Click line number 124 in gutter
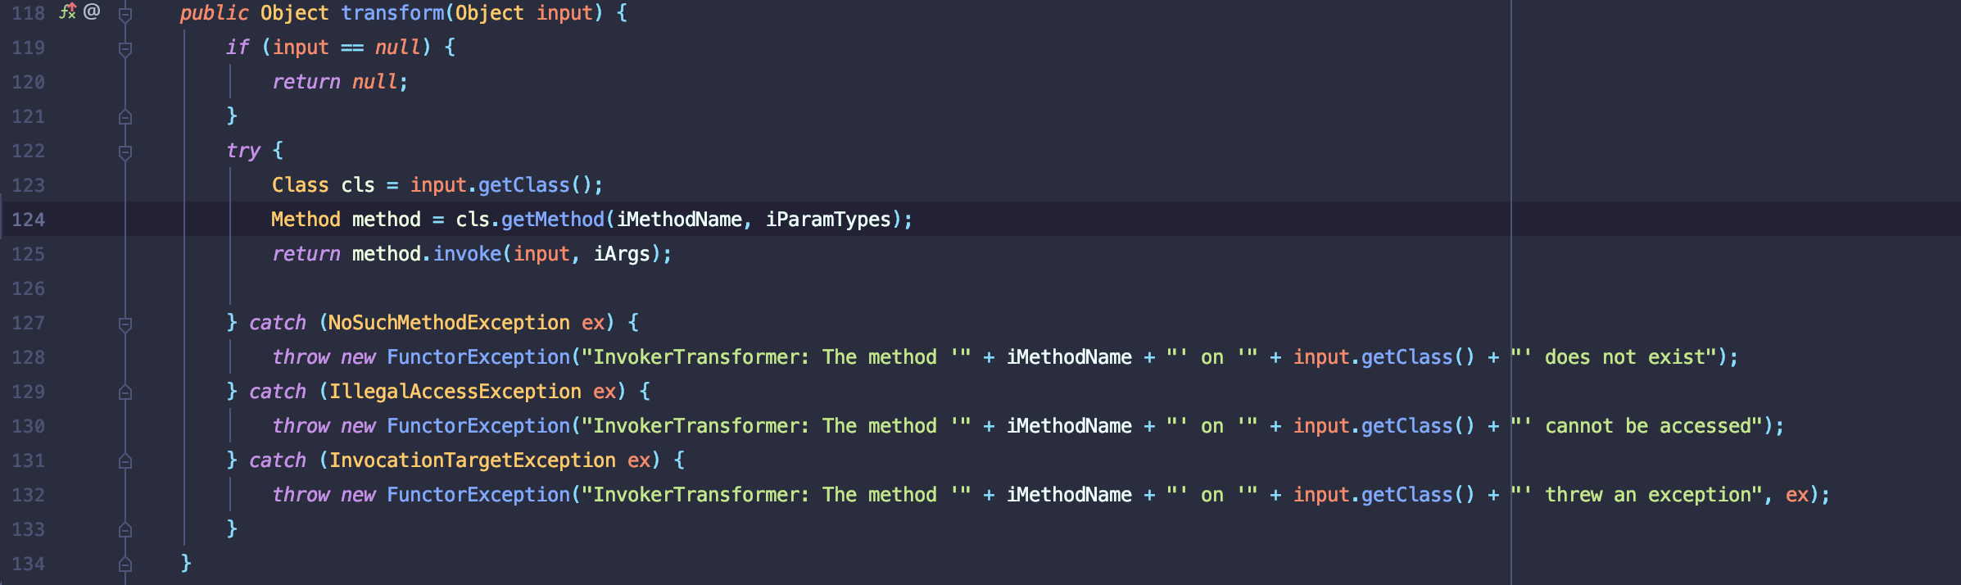 click(x=29, y=220)
